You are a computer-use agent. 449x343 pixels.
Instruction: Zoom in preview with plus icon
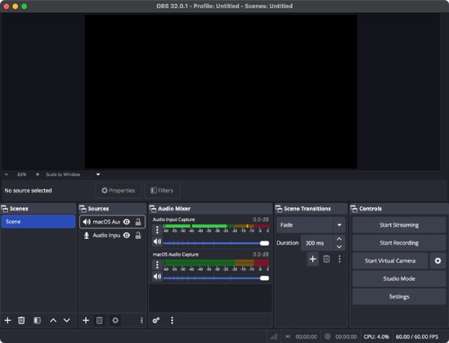37,174
